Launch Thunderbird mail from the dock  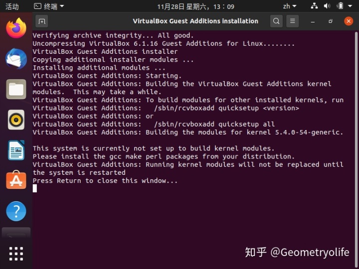click(x=16, y=59)
